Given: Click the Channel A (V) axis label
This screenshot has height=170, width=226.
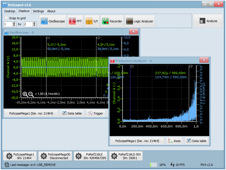Looking at the screenshot, I should coord(8,67).
